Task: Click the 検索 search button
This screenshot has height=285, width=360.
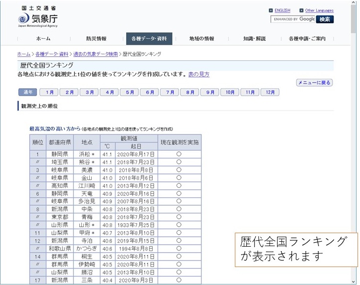Action: [x=325, y=19]
